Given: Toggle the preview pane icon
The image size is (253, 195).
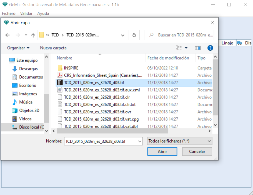Looking at the screenshot, I should [x=198, y=48].
